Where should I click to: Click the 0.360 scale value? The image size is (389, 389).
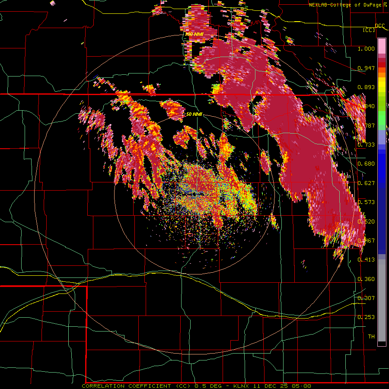click(366, 279)
